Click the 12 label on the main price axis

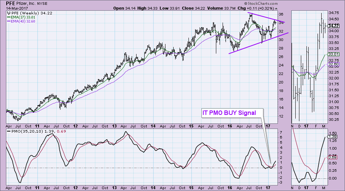[281, 116]
